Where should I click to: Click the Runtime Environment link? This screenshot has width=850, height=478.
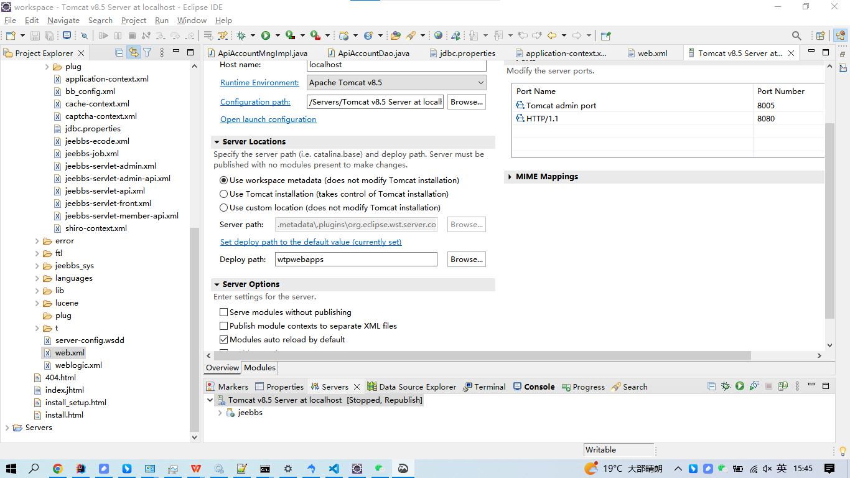[x=259, y=83]
